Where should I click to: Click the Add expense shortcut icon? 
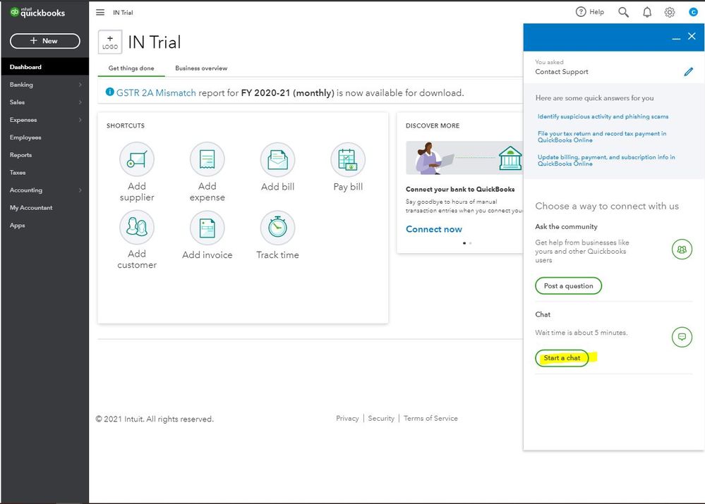[x=207, y=159]
